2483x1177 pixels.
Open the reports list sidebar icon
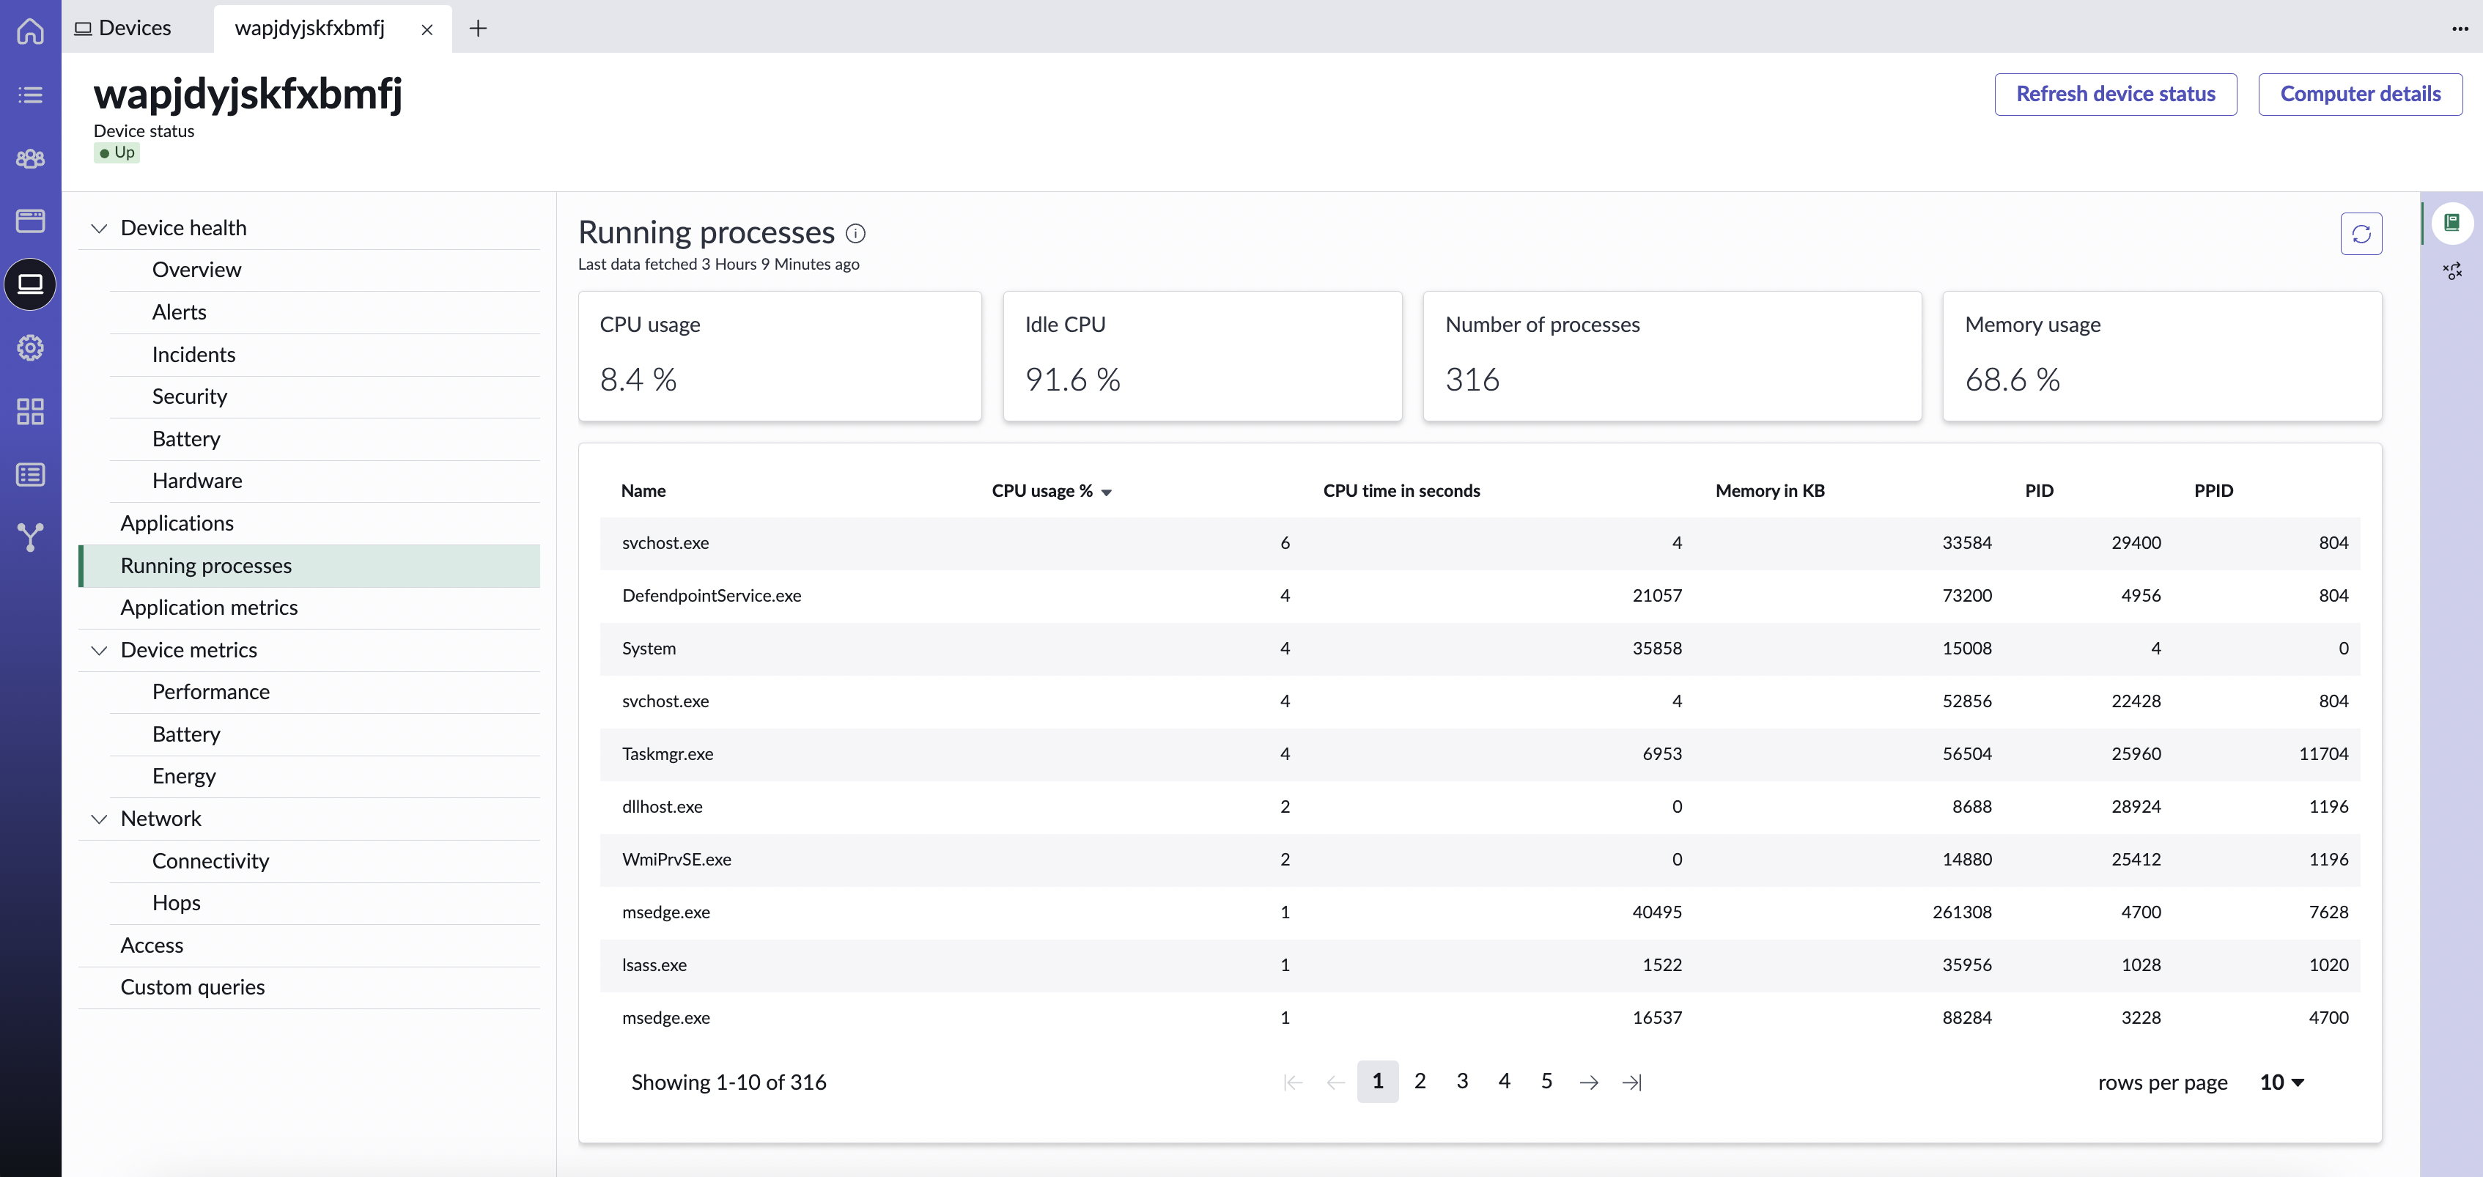point(30,474)
